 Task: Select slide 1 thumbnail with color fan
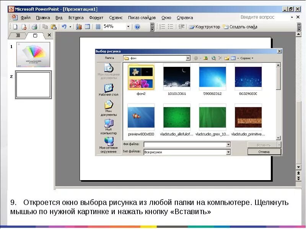33,55
